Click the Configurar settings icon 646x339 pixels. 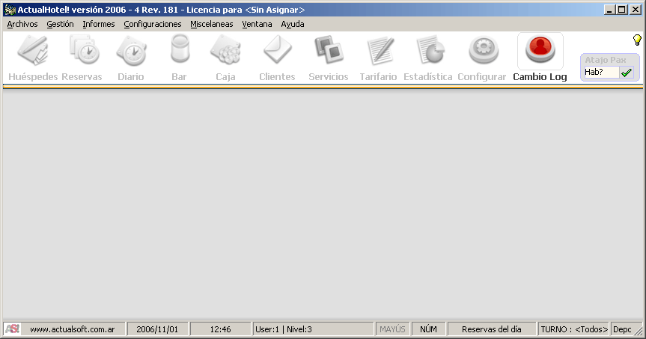482,52
